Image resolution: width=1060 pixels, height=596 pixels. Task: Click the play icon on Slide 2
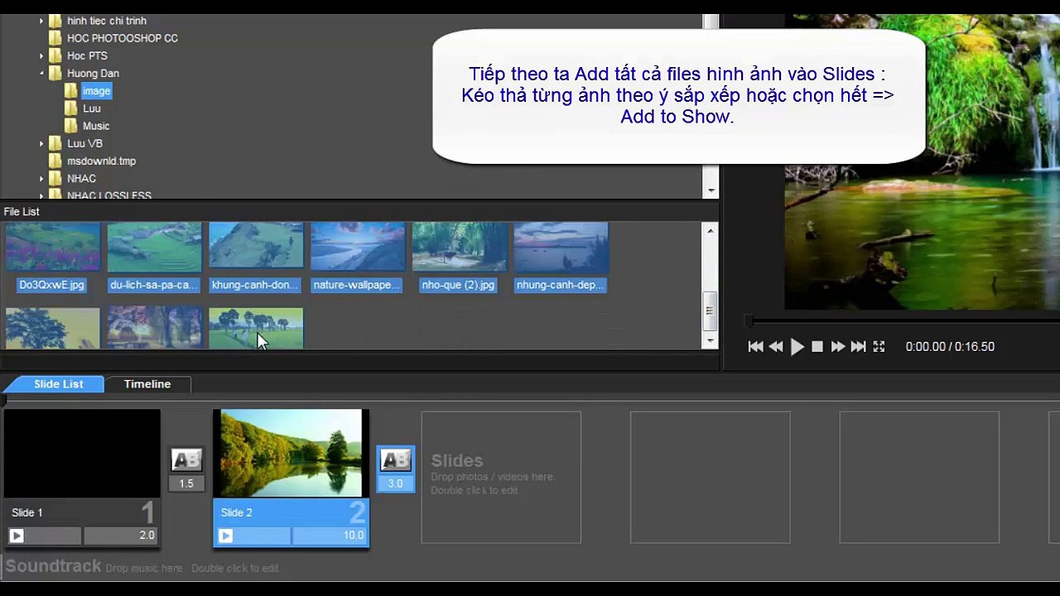tap(225, 536)
